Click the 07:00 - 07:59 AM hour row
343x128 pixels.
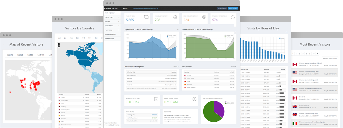pos(264,97)
